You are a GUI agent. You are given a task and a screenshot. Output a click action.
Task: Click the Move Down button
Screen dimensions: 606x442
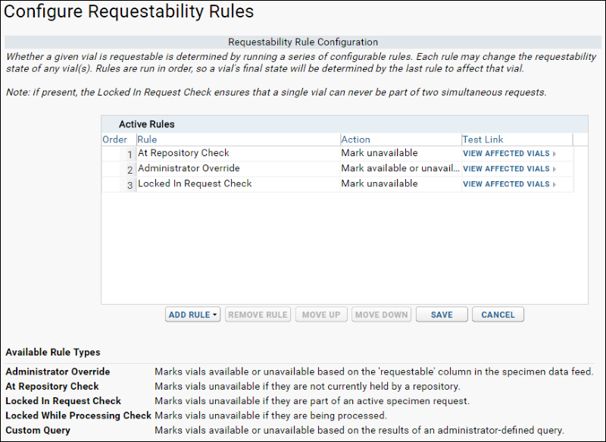[x=382, y=315]
